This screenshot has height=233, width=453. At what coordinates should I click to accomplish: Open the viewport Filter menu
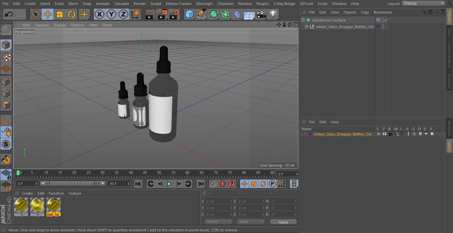(x=94, y=25)
